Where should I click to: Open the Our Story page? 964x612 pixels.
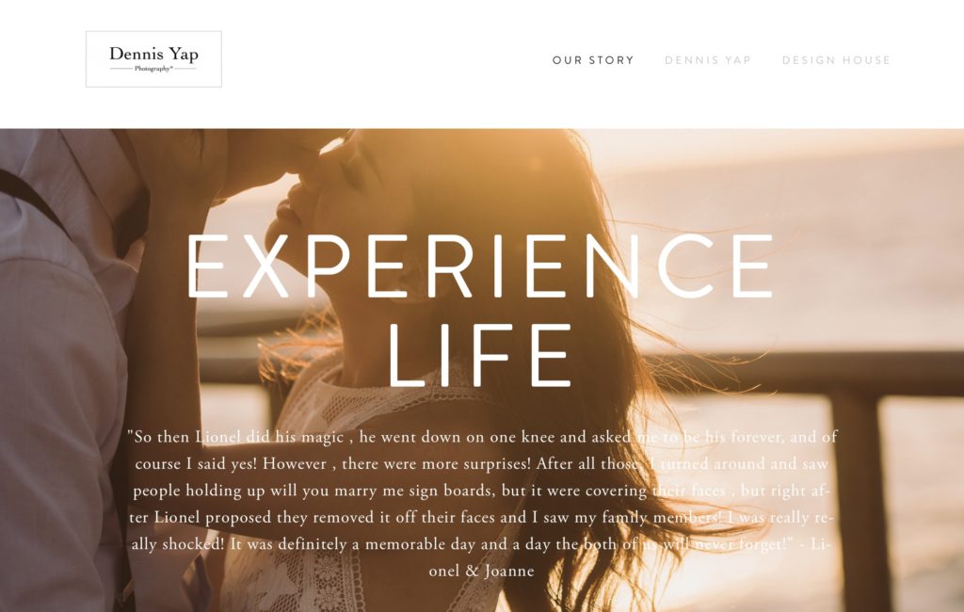click(x=593, y=60)
